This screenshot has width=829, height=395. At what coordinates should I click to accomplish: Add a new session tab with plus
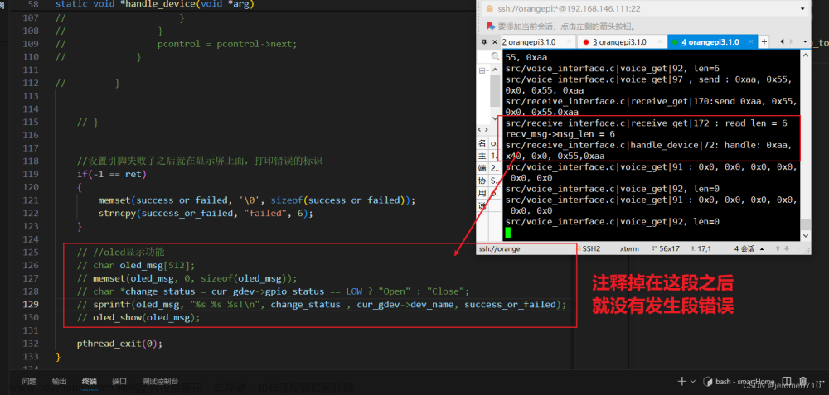click(764, 41)
